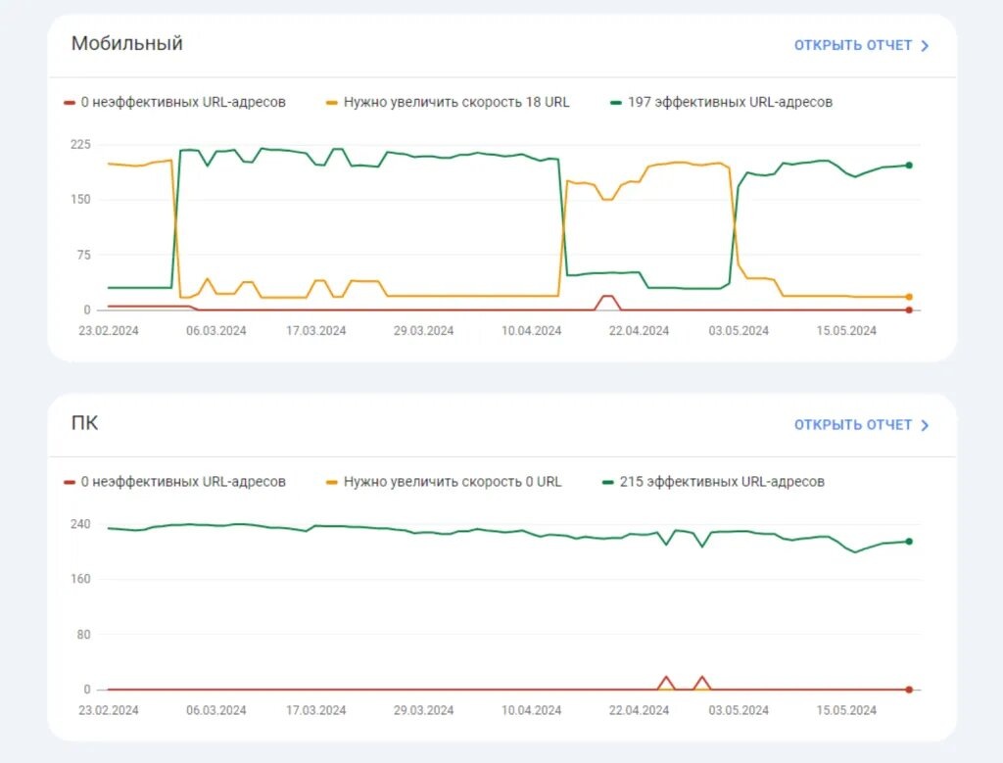Toggle ПК legend Нужно увеличить скорость 0 URL

[x=444, y=482]
